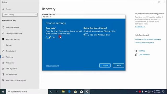Open Microsoft Store from the taskbar
Screen dimensions: 167x94
click(x=75, y=92)
